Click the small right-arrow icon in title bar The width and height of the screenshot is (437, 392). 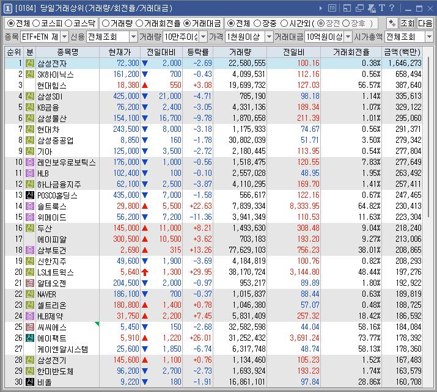pos(321,9)
